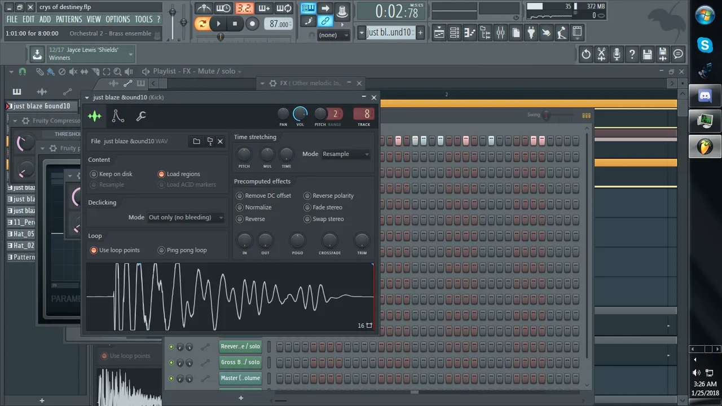Expand the news panel dropdown arrow
Image resolution: width=722 pixels, height=406 pixels.
(131, 54)
